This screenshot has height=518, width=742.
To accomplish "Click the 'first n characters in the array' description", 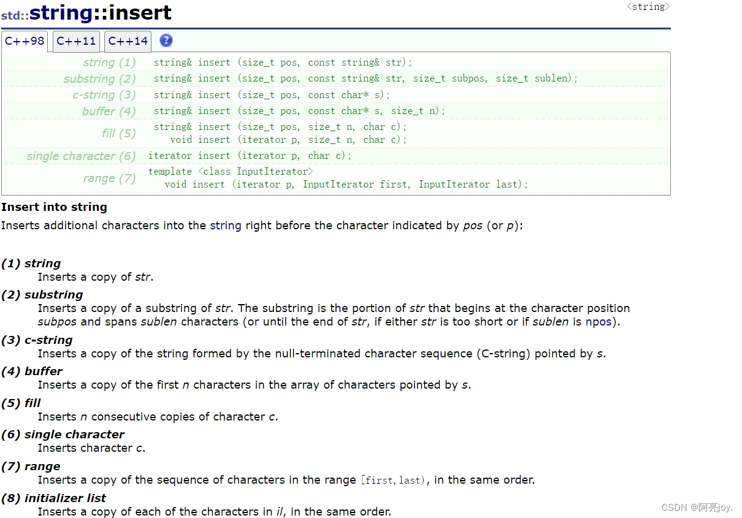I will click(254, 385).
